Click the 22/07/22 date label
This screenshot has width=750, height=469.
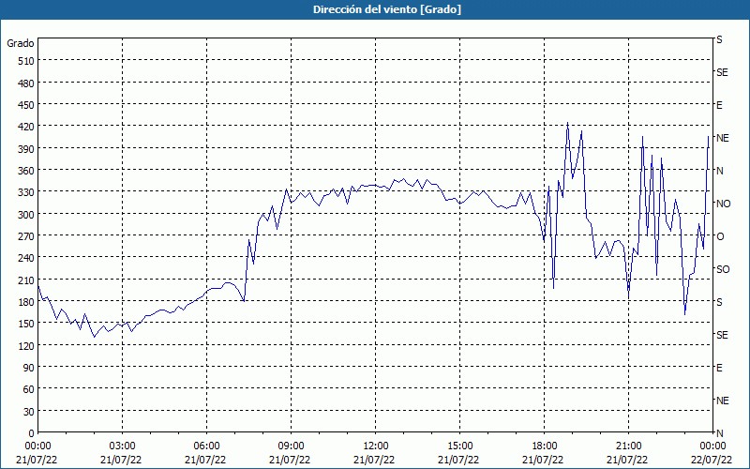click(x=712, y=460)
